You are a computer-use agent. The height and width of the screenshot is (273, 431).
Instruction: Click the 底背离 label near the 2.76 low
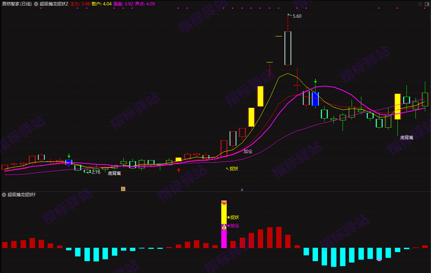click(x=114, y=173)
